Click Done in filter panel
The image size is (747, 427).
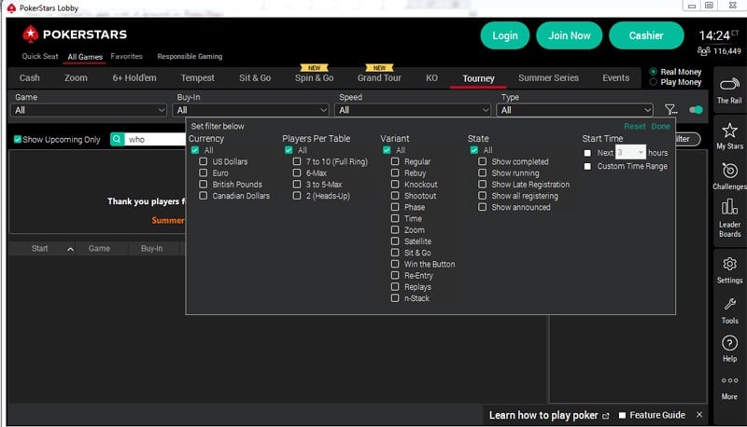coord(661,127)
